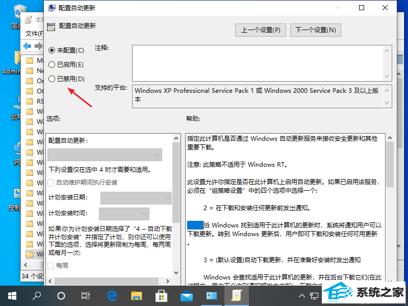408x306 pixels.
Task: Tick the 每周 checkbox
Action: pos(51,266)
